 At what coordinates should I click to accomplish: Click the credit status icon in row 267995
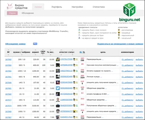click(x=77, y=59)
